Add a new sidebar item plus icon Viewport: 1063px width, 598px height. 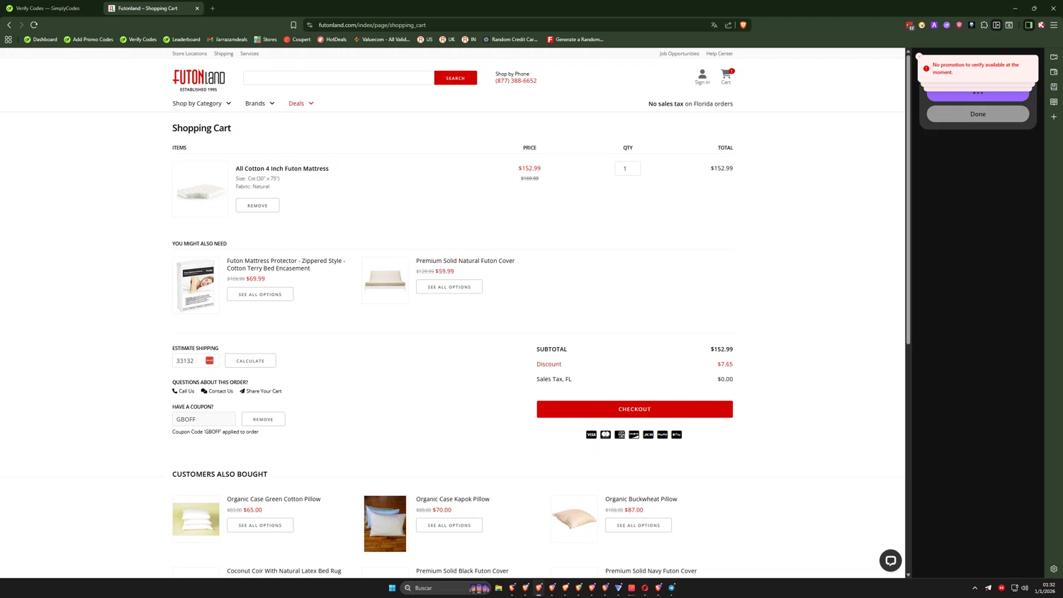(1054, 117)
